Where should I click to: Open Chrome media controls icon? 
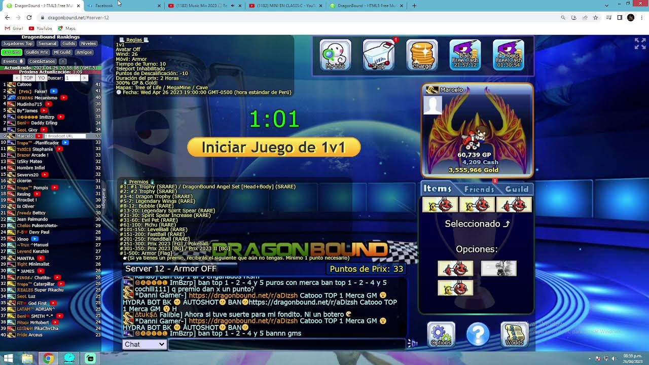[x=608, y=17]
